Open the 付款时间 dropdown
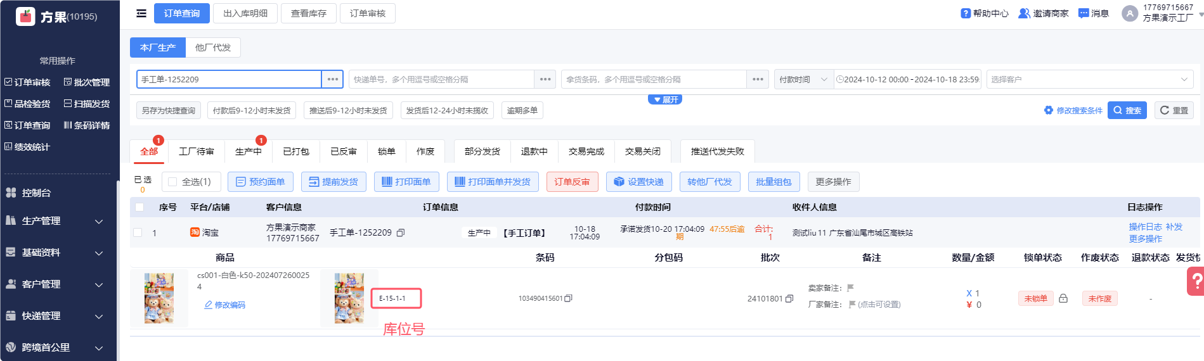 click(804, 79)
